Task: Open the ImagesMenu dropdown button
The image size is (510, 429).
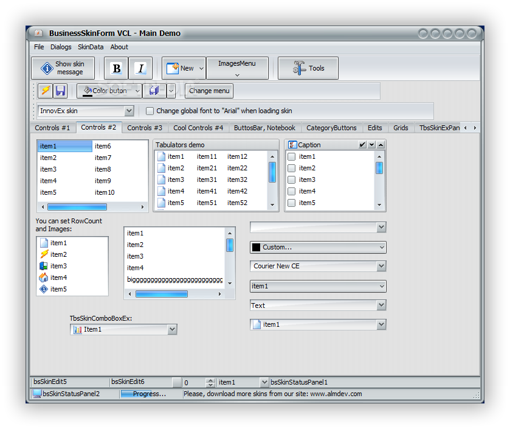Action: coord(237,68)
